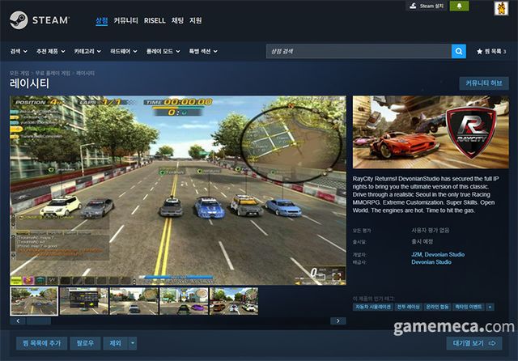Add game via 찜 목록에 추가 button
This screenshot has height=361, width=518.
(40, 343)
